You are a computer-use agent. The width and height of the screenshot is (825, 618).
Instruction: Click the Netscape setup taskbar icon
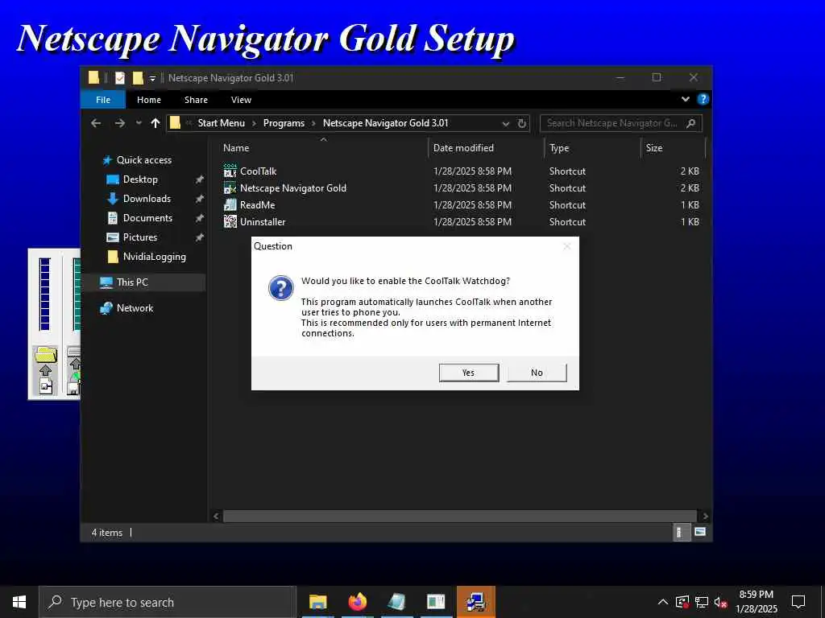(475, 602)
